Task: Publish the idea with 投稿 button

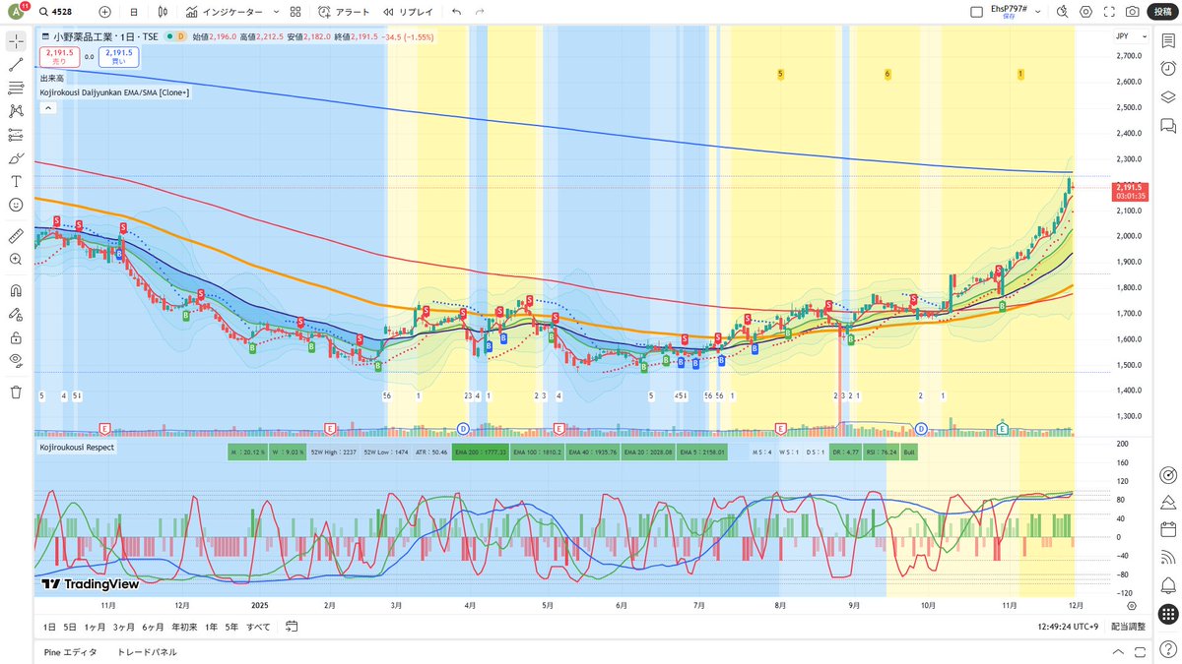Action: (1163, 12)
